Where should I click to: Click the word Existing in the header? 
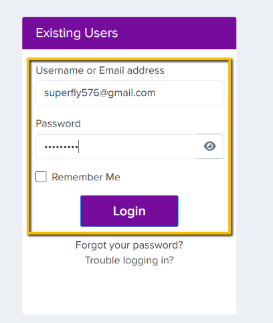[58, 33]
